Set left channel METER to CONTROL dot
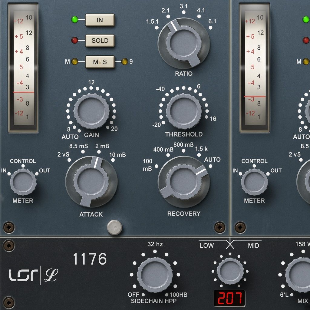310x310 pixels. point(23,166)
